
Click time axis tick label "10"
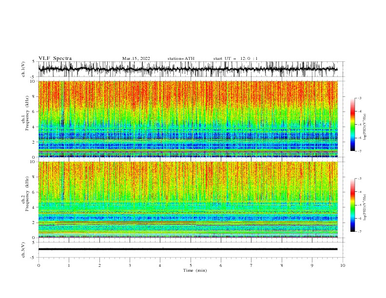(x=343, y=265)
